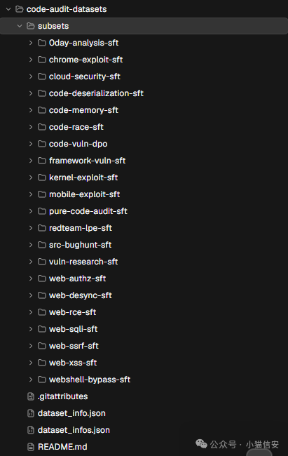This screenshot has height=456, width=288.
Task: Collapse the code-audit-datasets root folder chevron
Action: click(x=8, y=9)
